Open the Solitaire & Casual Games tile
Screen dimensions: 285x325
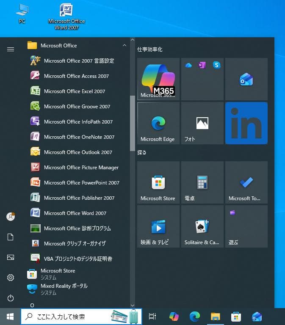(202, 226)
